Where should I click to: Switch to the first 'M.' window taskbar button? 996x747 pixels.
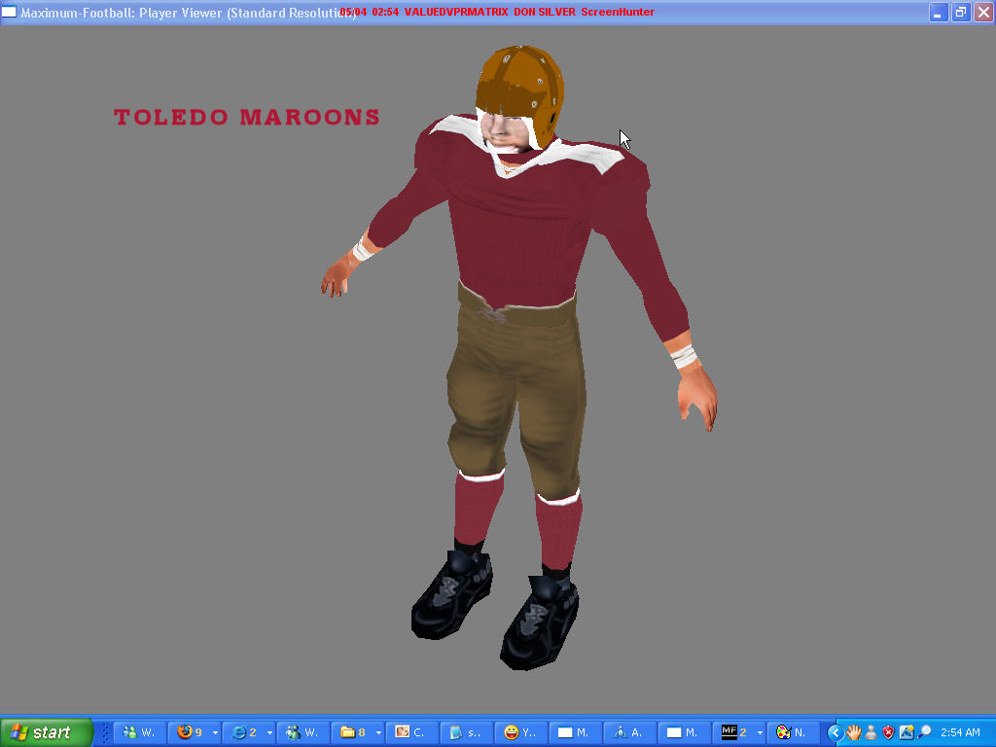576,732
